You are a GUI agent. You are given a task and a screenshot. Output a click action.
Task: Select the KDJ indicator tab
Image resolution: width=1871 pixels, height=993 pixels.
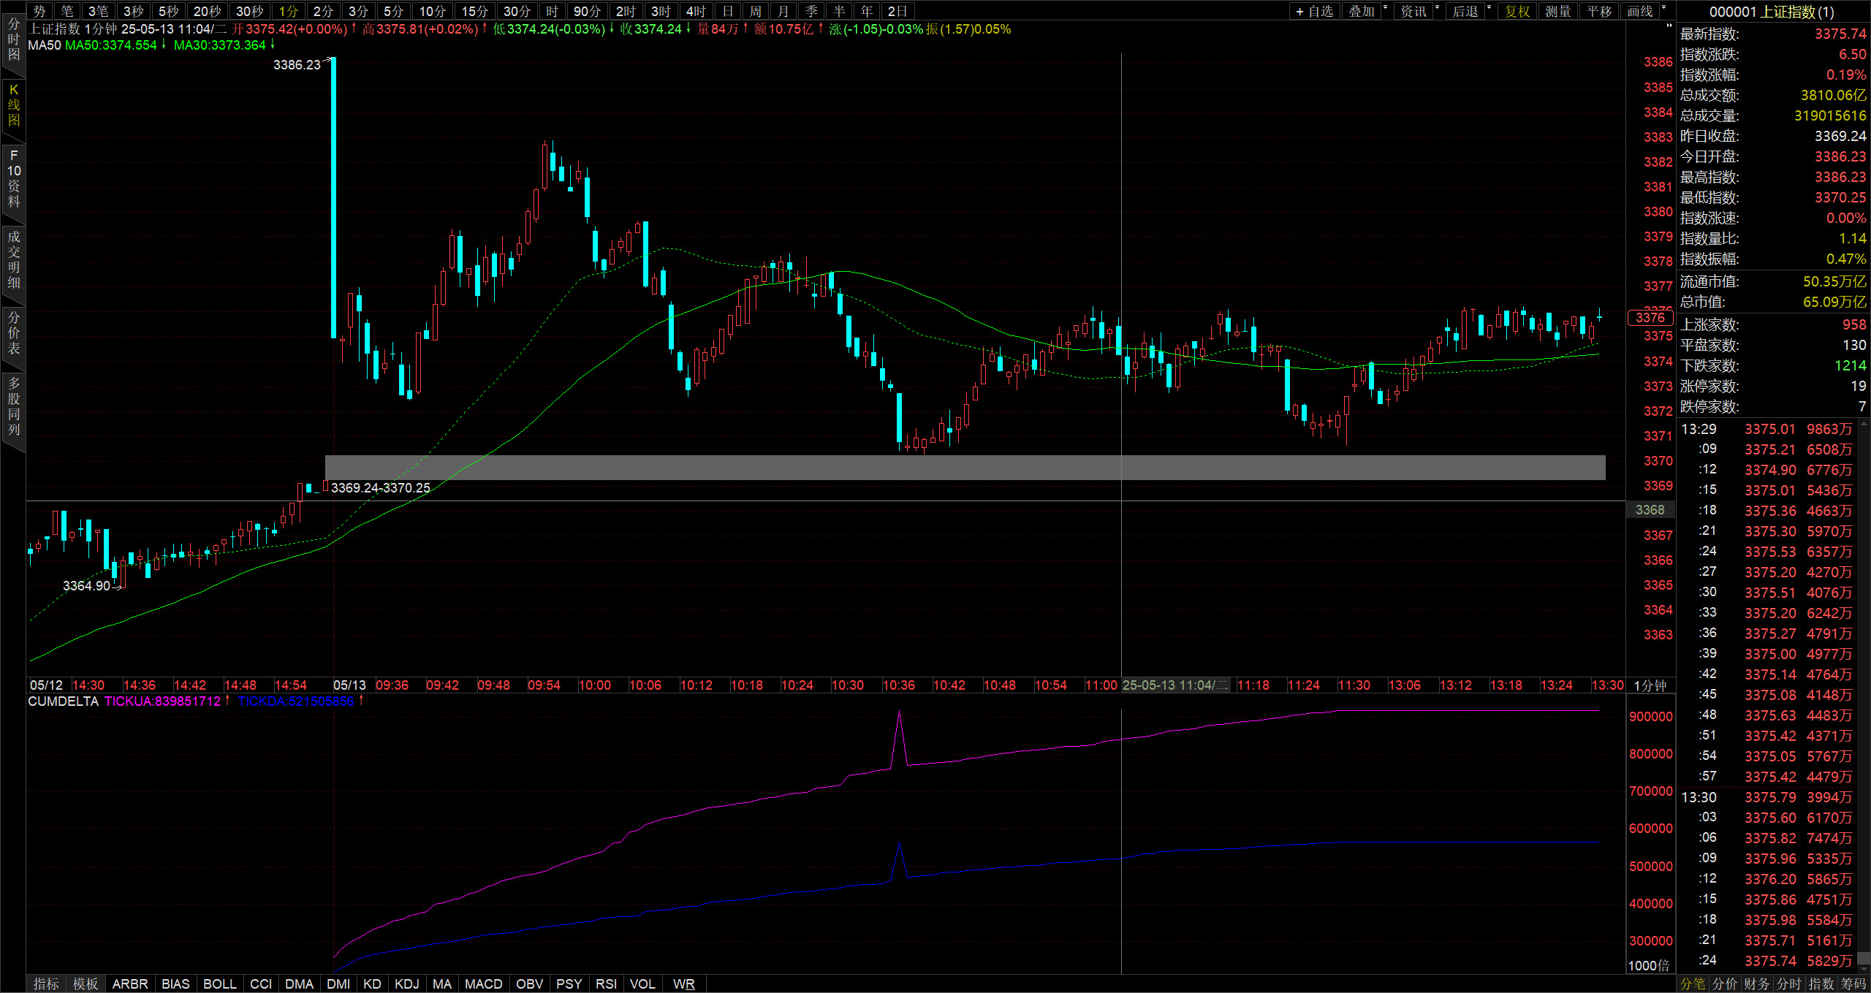click(x=407, y=984)
